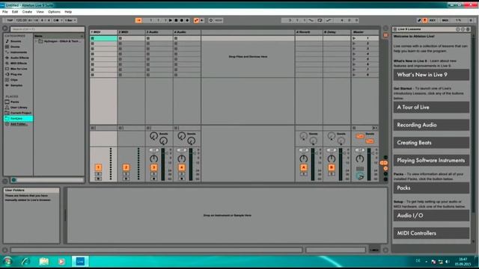Select the Max for Live category
The image size is (479, 269).
tap(19, 69)
